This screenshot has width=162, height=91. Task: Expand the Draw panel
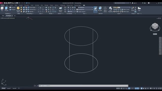pyautogui.click(x=41, y=13)
